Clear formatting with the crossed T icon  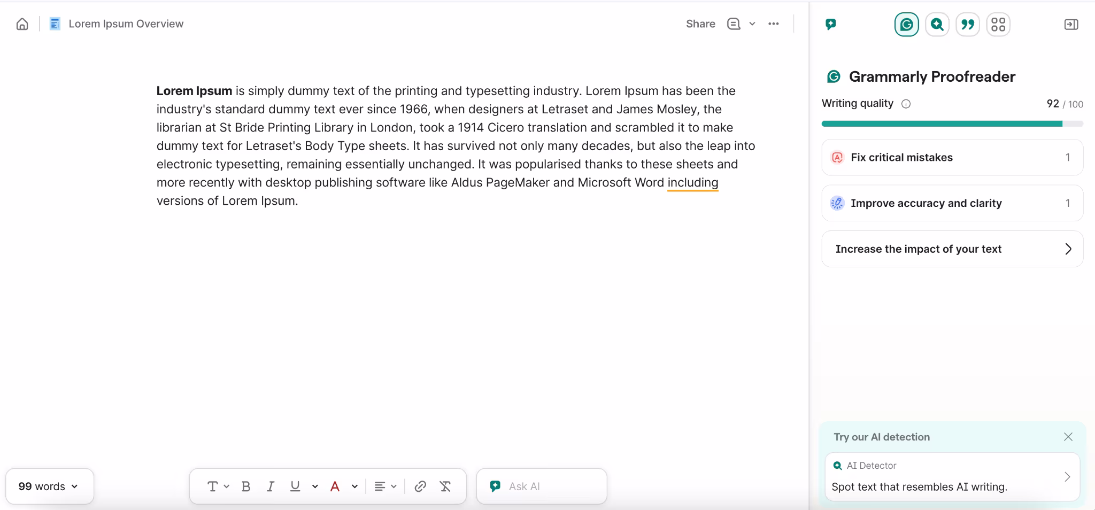tap(445, 486)
